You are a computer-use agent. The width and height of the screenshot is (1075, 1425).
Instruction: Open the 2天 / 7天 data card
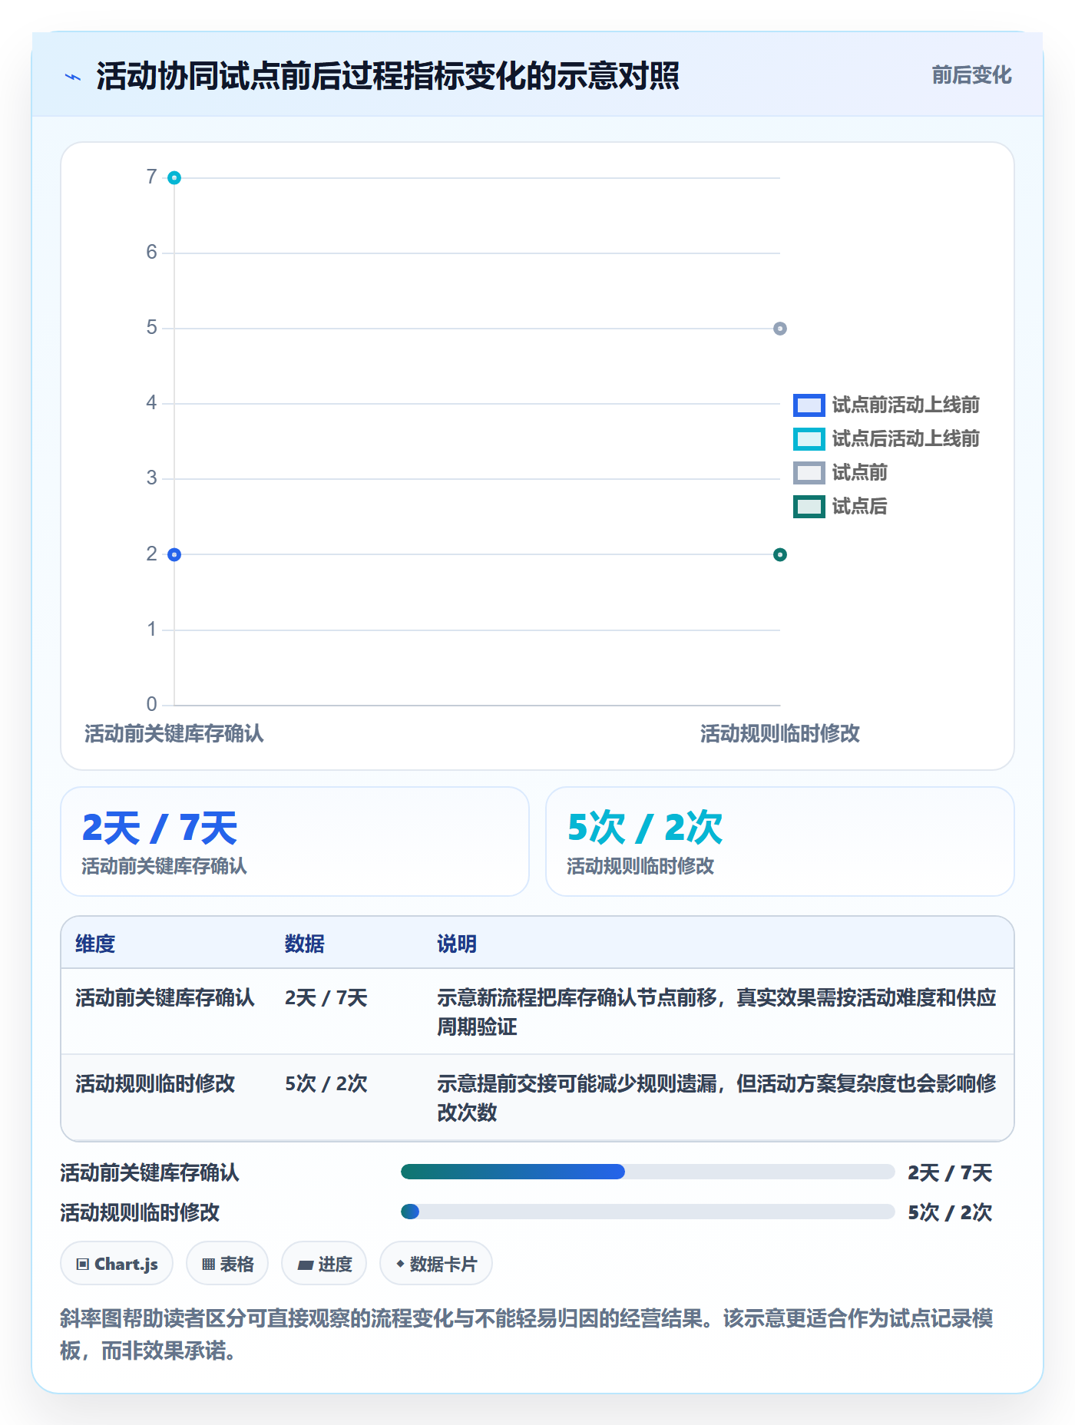295,841
